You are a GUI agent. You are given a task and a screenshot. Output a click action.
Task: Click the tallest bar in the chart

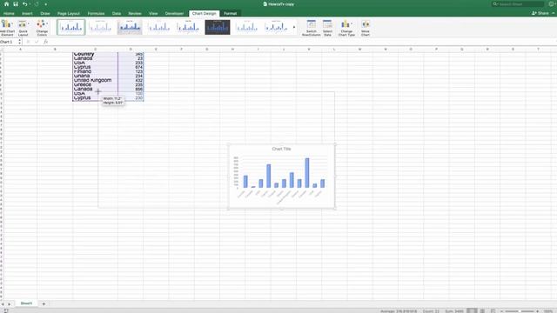(x=307, y=173)
